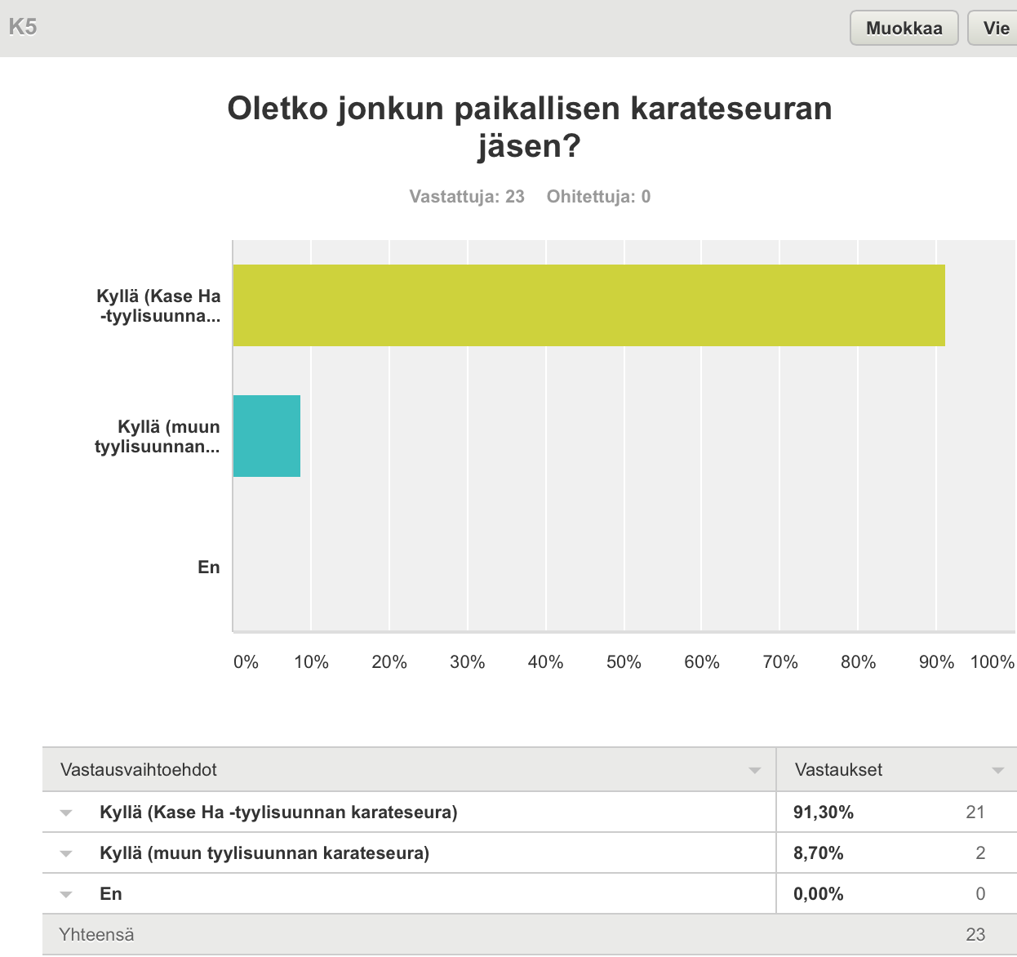Expand the Kase Ha -tyylisuunnan karateseura row arrow

66,812
